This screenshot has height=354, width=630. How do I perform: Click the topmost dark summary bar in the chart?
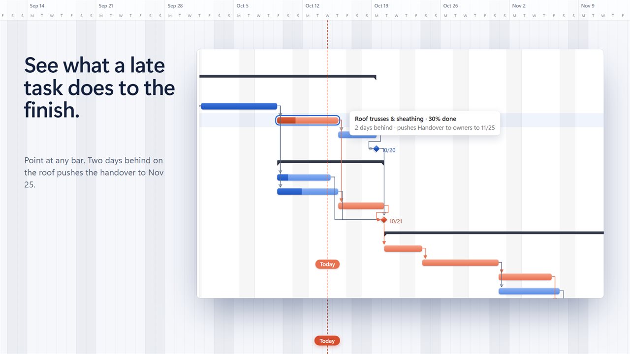pos(288,77)
